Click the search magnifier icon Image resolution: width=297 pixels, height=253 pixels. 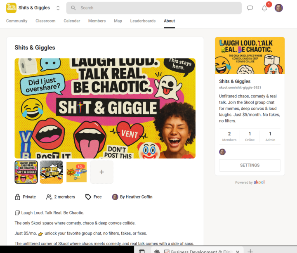point(73,8)
